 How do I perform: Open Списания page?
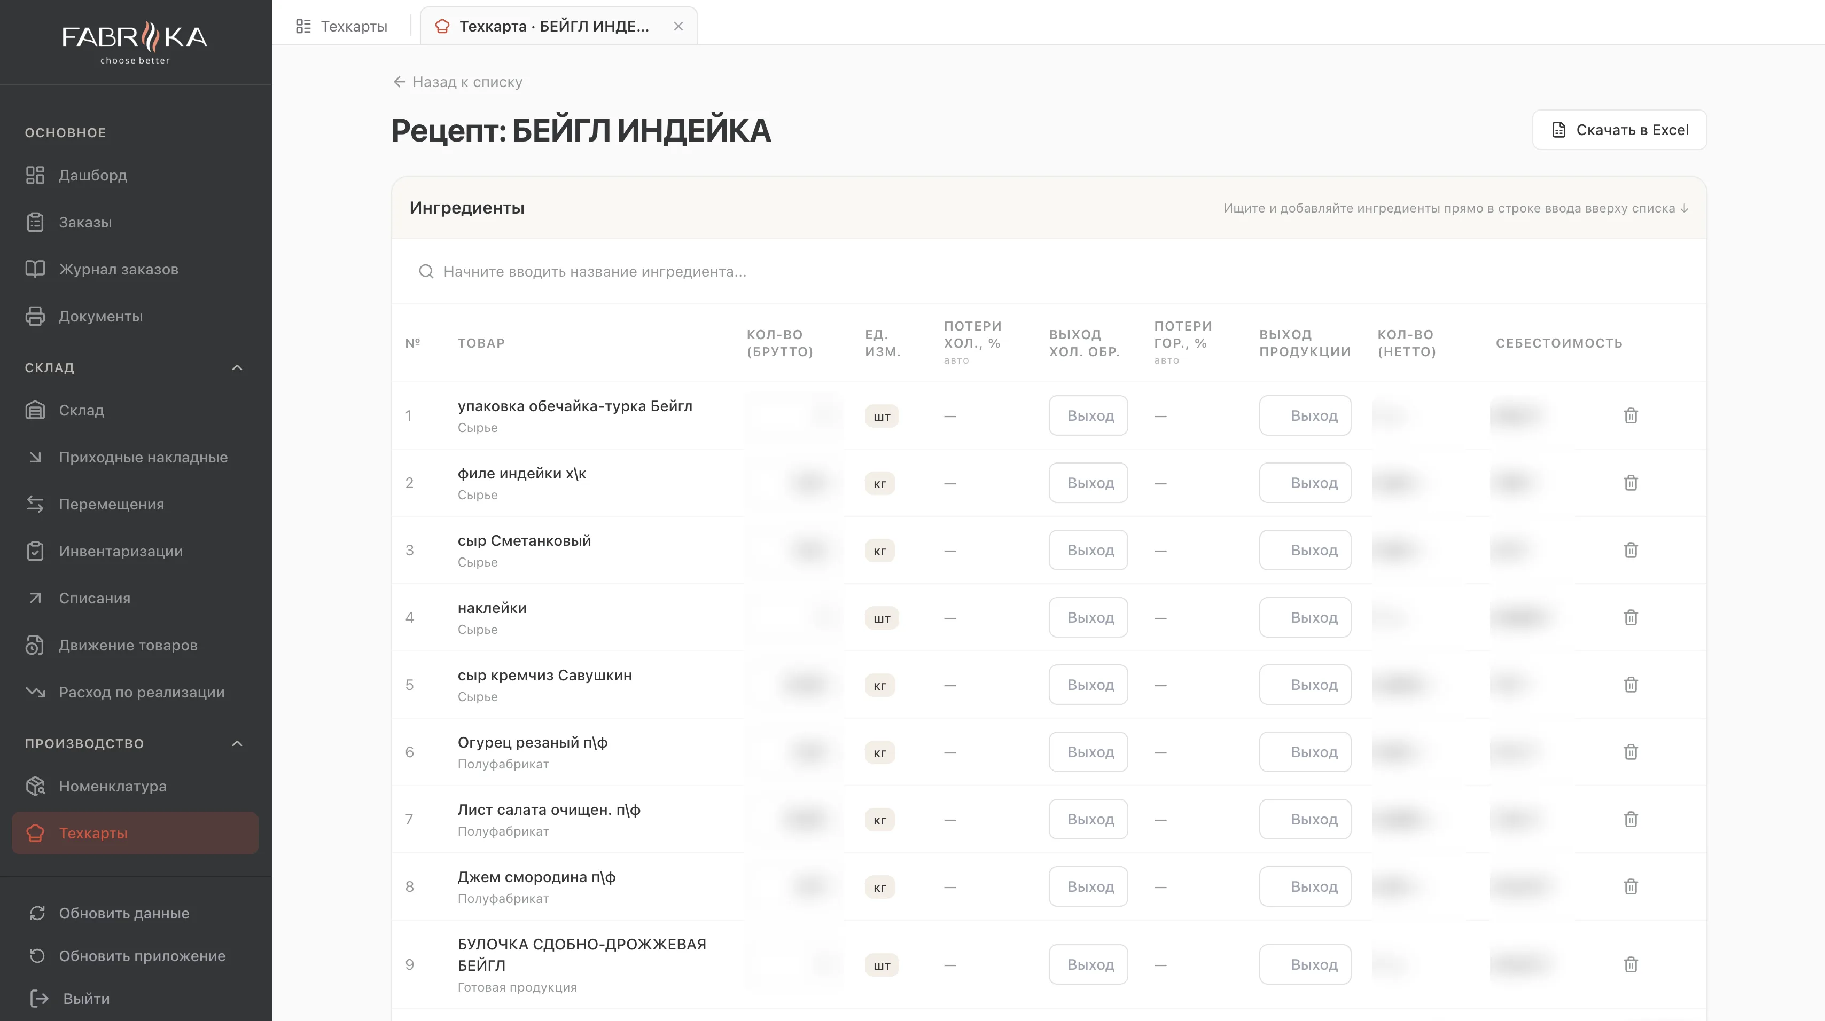click(135, 599)
